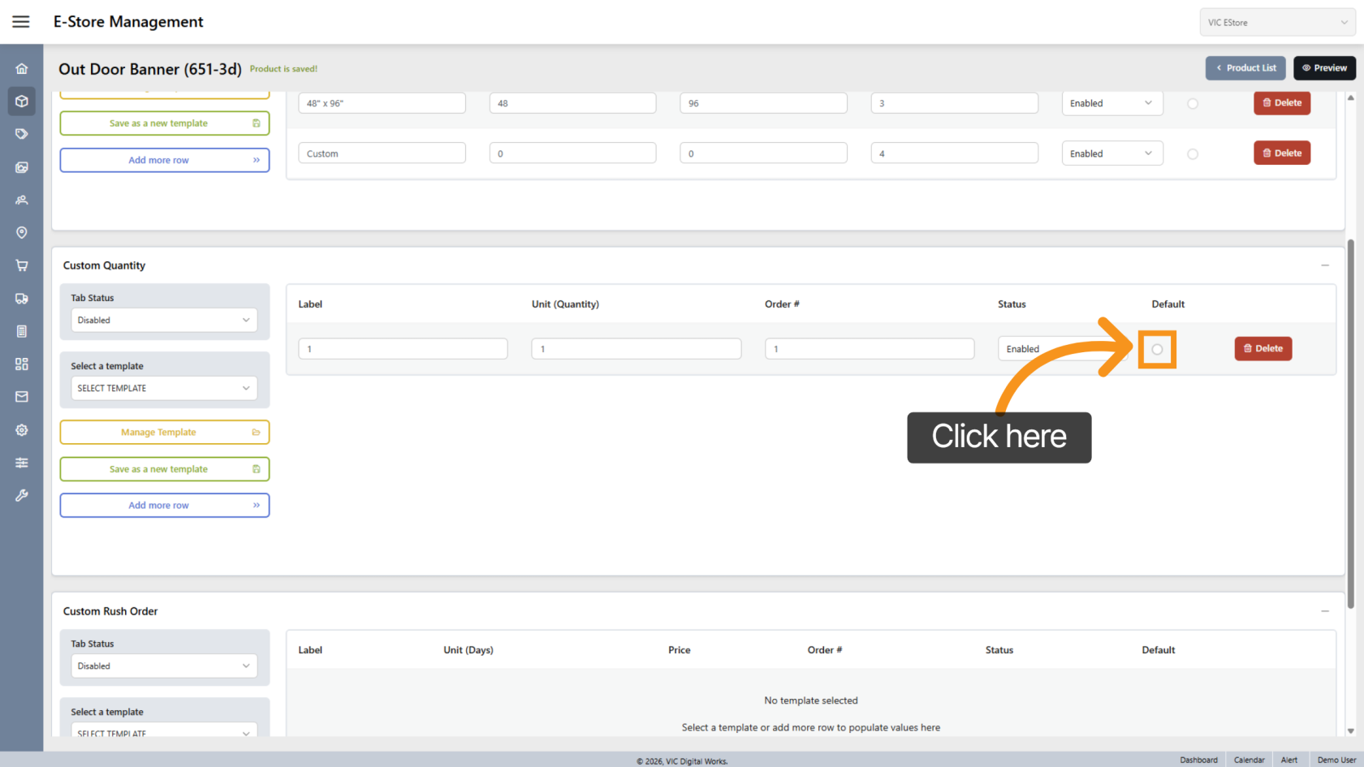
Task: Open the hamburger navigation menu
Action: click(21, 22)
